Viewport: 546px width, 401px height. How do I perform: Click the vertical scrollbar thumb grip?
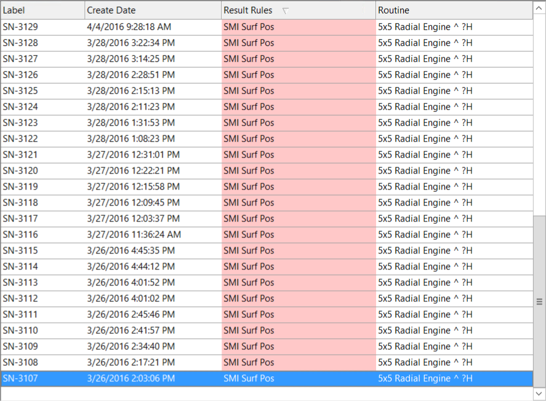coord(539,301)
